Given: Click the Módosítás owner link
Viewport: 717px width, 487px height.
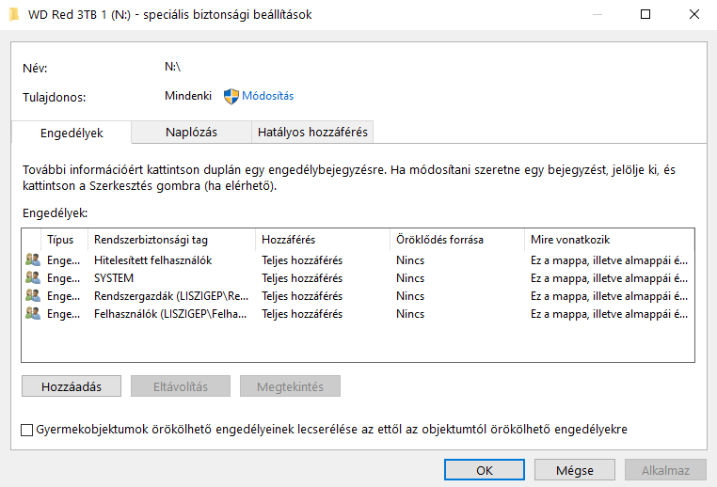Looking at the screenshot, I should pos(267,96).
